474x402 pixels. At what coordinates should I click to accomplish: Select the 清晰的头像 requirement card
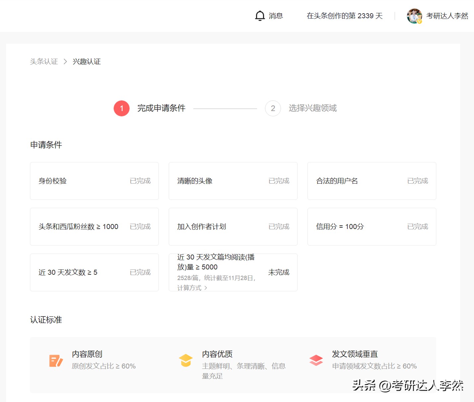pyautogui.click(x=233, y=181)
